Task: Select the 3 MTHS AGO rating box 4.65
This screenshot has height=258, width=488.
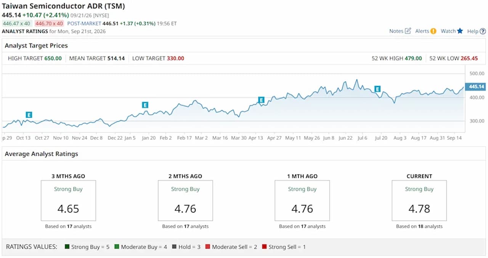Action: (x=68, y=201)
